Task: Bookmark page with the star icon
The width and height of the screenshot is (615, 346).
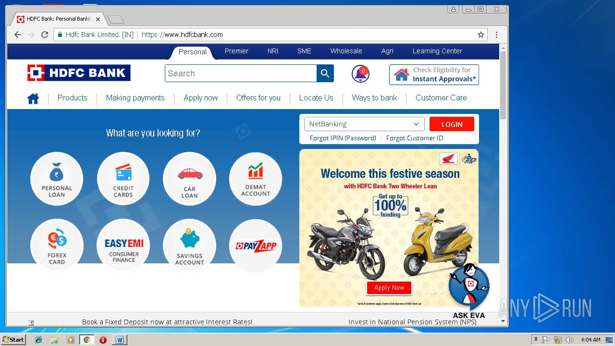Action: pos(480,35)
